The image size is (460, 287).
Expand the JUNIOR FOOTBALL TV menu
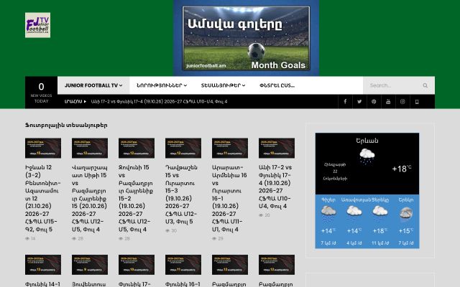[93, 85]
